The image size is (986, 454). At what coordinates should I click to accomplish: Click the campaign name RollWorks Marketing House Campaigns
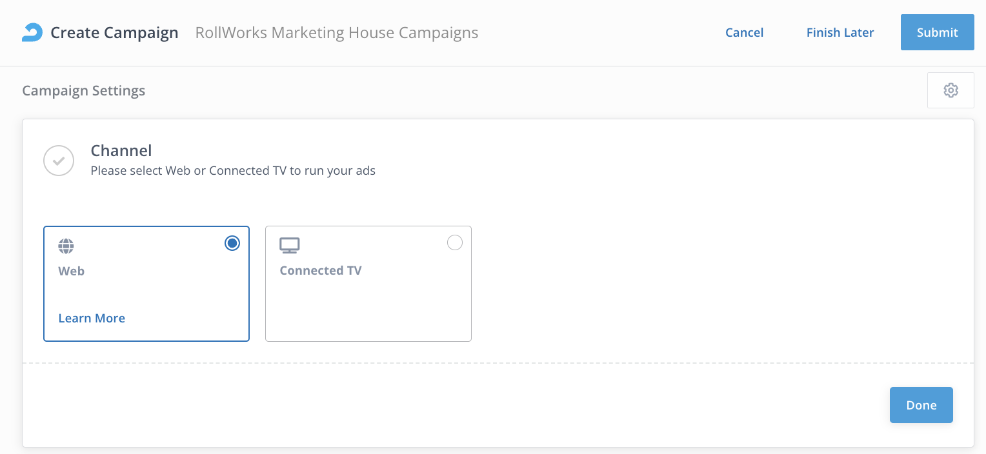[336, 32]
